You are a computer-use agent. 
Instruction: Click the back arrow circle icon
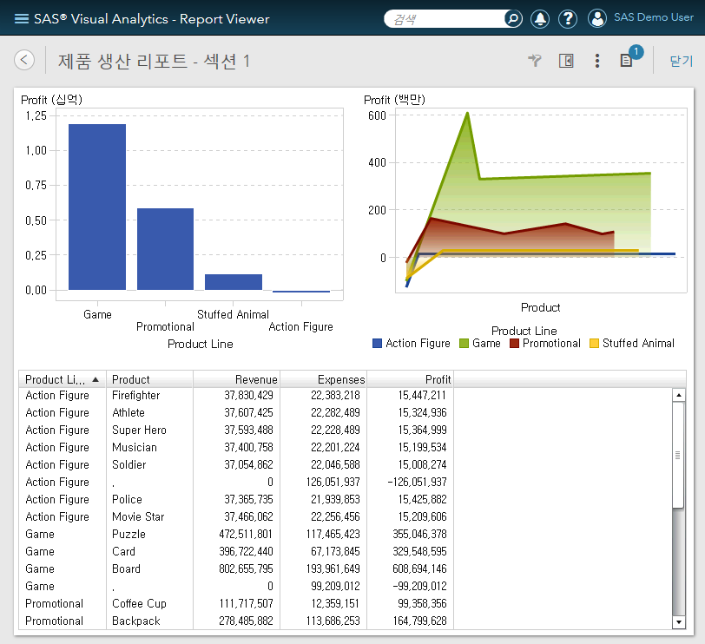coord(23,60)
